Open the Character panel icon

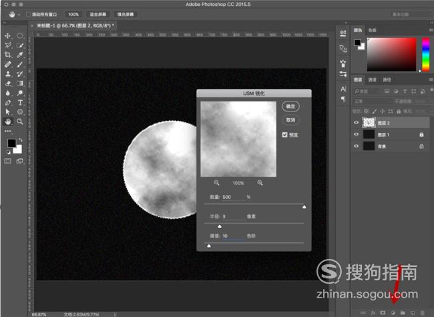(343, 89)
